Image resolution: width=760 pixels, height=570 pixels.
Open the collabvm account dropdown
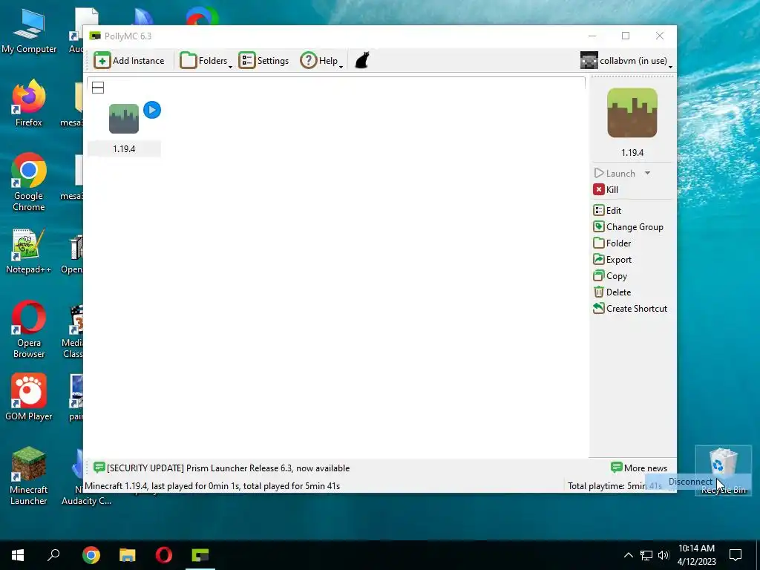[626, 61]
